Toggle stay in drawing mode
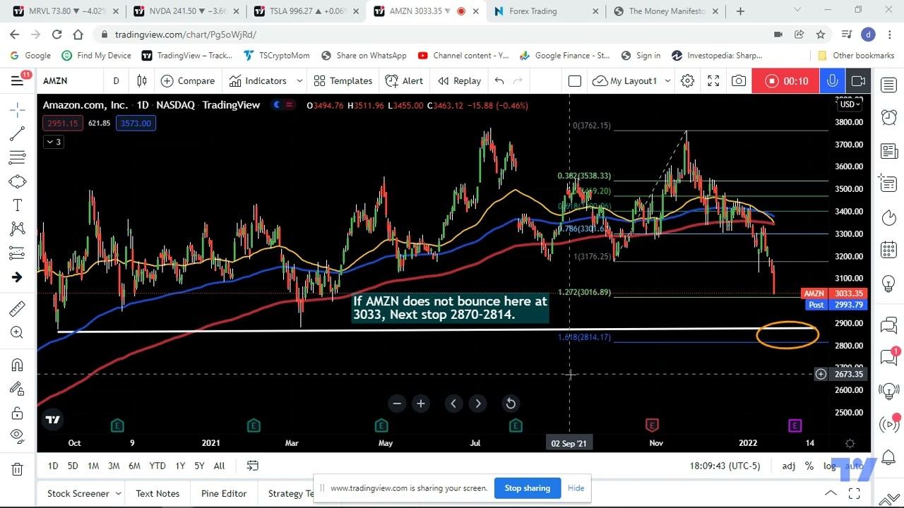The width and height of the screenshot is (904, 508). pos(18,389)
